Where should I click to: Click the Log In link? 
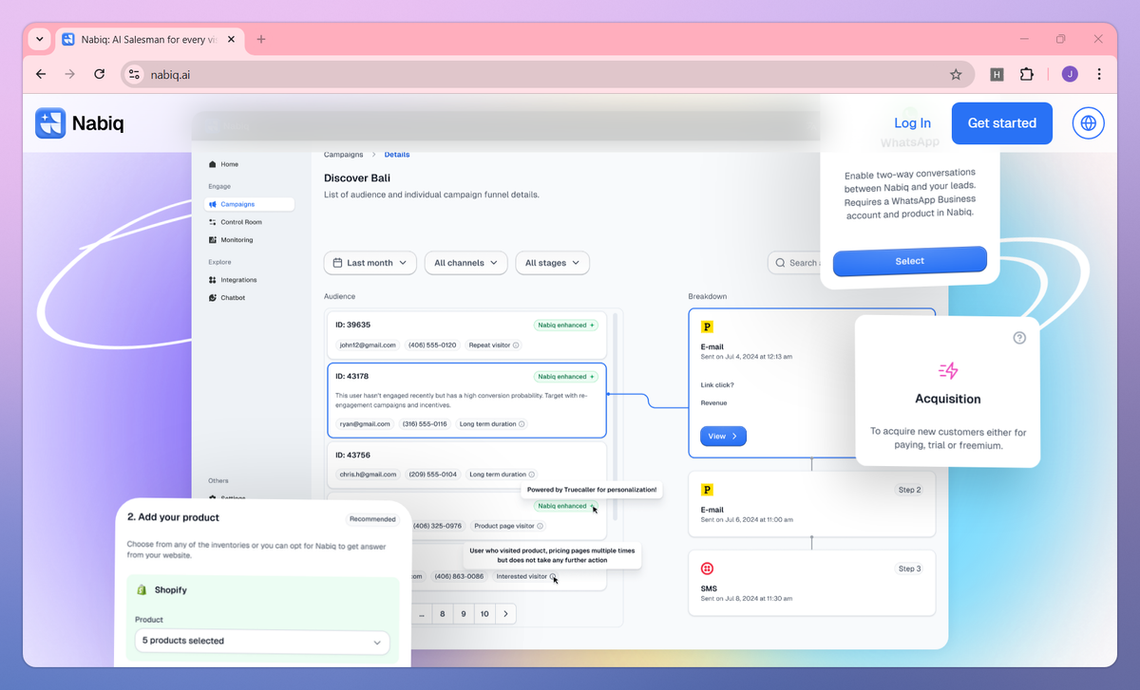point(913,123)
